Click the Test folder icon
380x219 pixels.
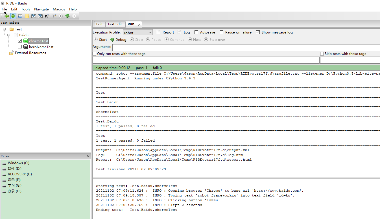[x=12, y=29]
